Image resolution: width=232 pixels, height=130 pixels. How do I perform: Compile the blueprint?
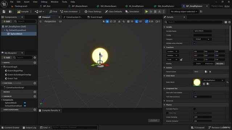pos(23,12)
